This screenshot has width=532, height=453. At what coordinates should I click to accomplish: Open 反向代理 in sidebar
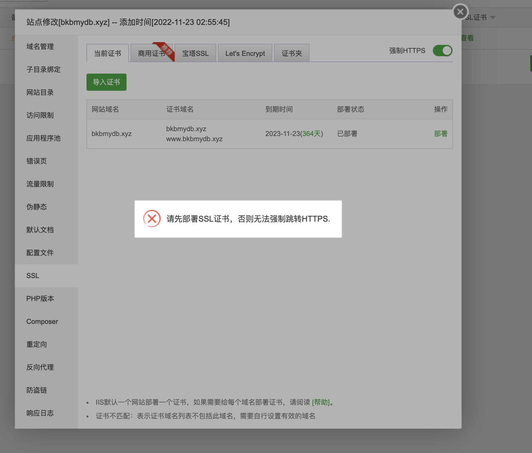(46, 367)
